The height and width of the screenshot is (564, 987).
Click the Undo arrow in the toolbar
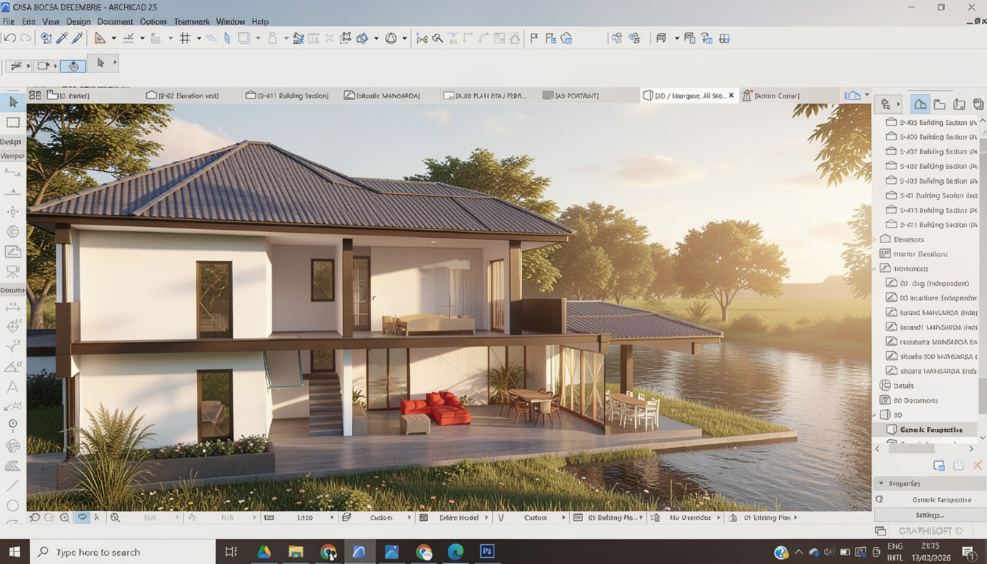click(x=10, y=38)
